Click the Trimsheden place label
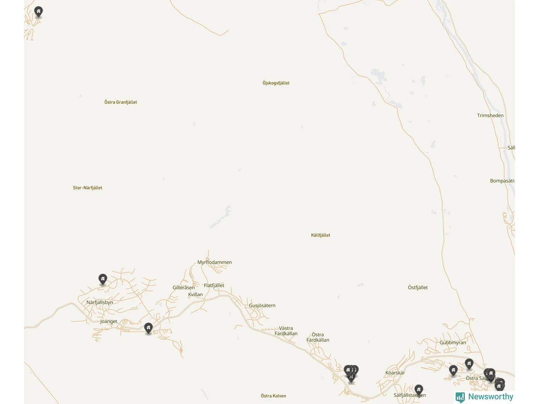Screen dimensions: 539x404 (490, 115)
